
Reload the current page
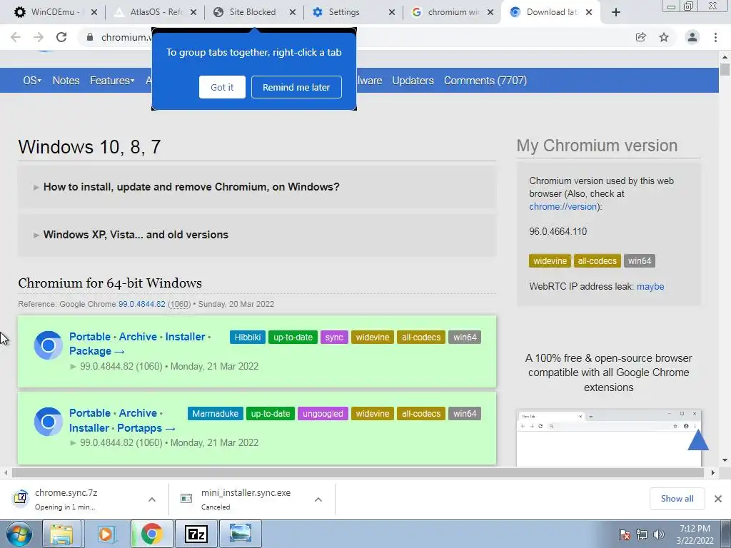61,37
